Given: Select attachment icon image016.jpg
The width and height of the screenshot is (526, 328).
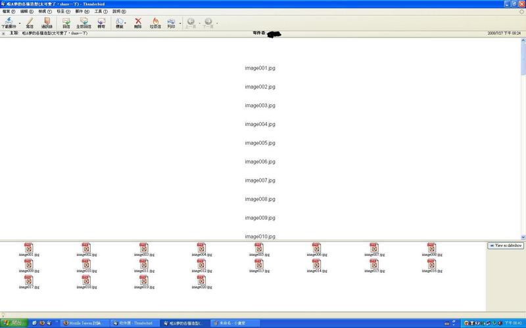Looking at the screenshot, I should click(432, 264).
